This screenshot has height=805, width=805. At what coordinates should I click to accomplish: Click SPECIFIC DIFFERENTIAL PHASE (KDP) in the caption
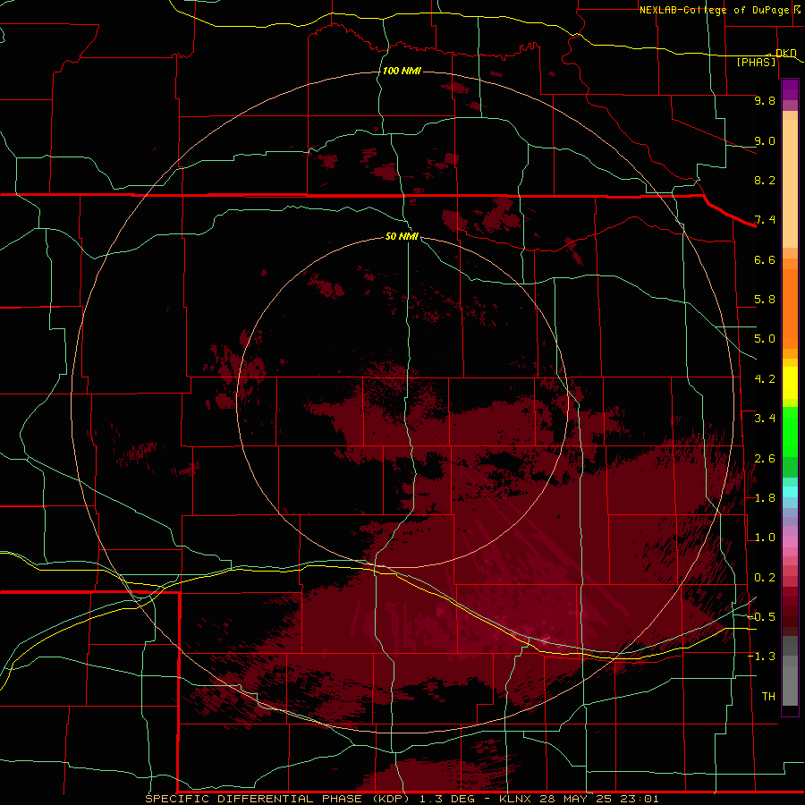pyautogui.click(x=277, y=799)
